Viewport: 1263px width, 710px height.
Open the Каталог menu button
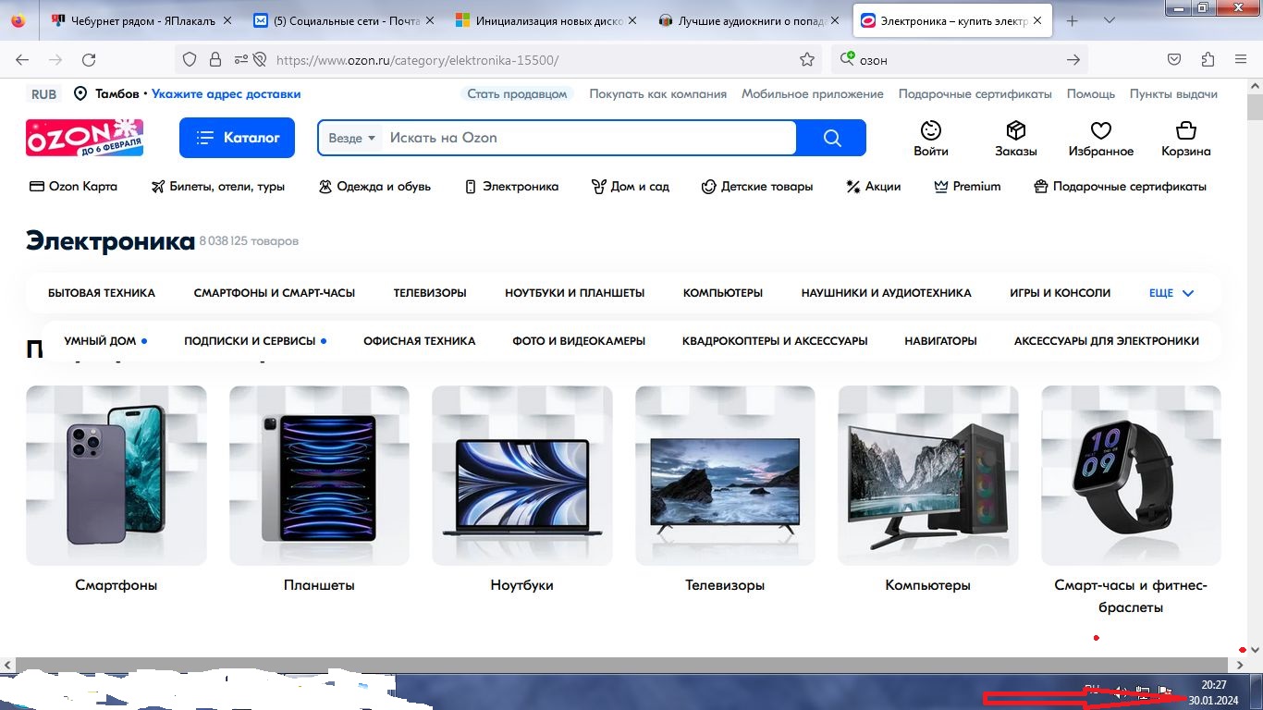(x=237, y=138)
